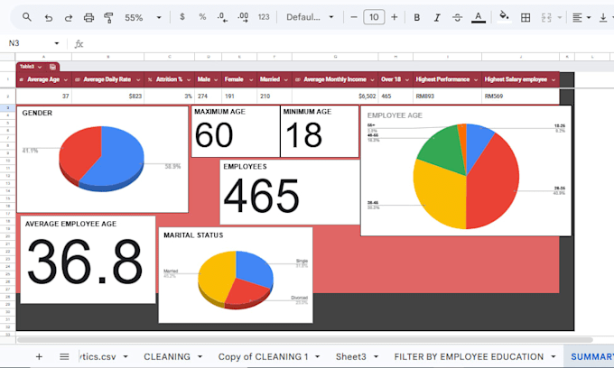
Task: Select cell with value $823
Action: 108,97
